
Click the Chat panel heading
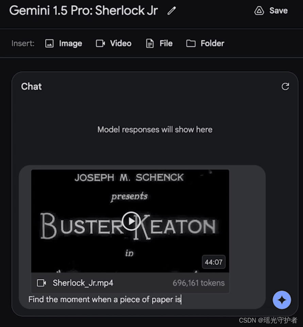pos(31,86)
